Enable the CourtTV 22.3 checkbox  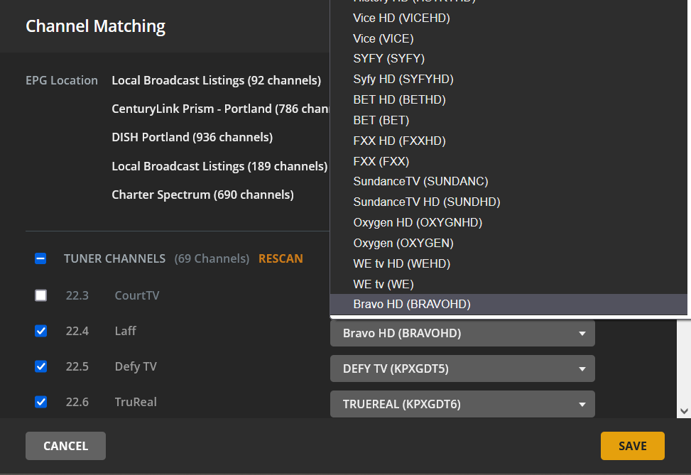coord(41,295)
